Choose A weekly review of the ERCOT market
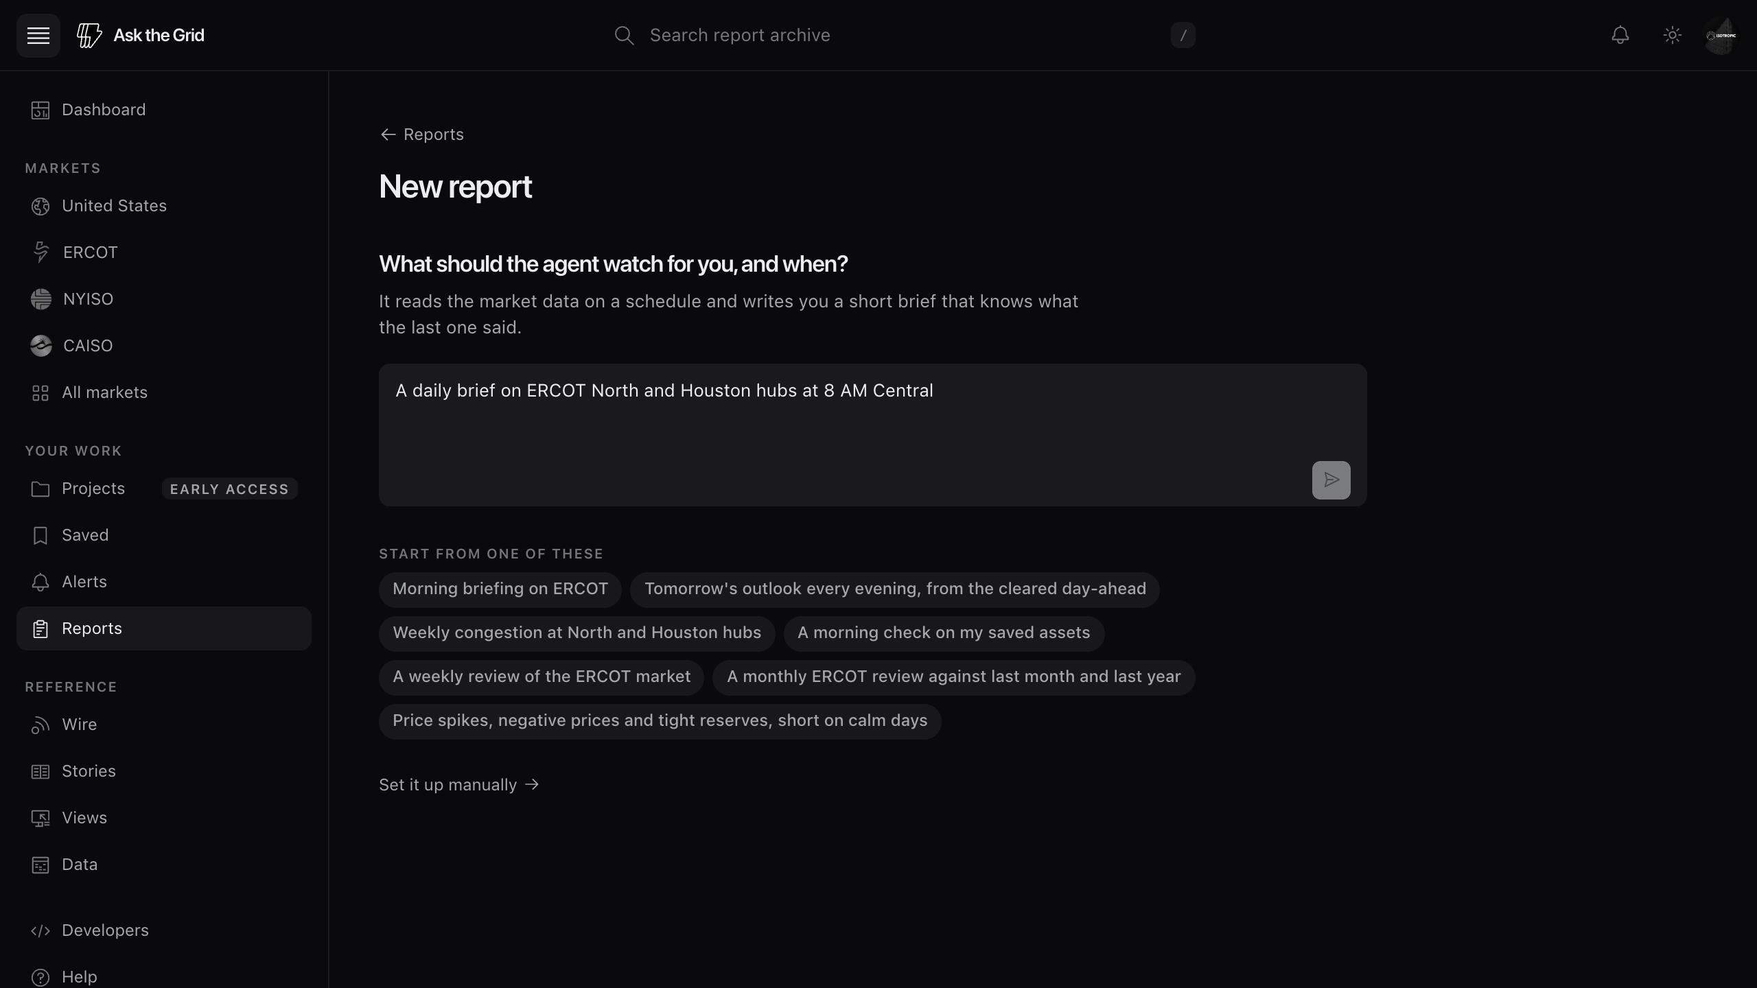This screenshot has width=1757, height=988. click(542, 677)
